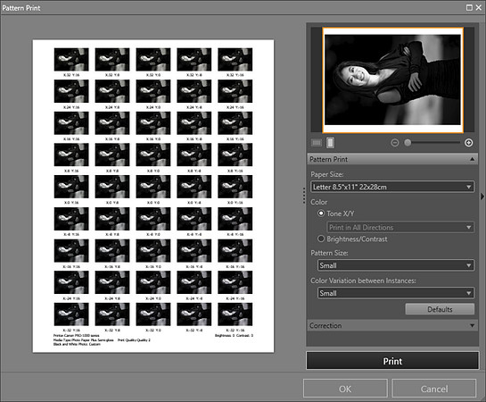Maximize the Pattern Print window
Viewport: 486px width, 402px height.
tap(469, 7)
